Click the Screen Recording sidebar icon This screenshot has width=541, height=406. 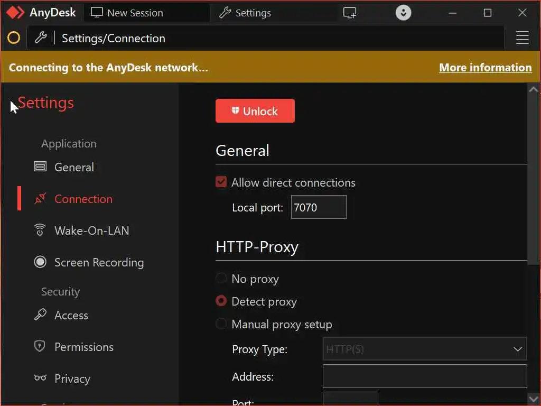click(40, 262)
